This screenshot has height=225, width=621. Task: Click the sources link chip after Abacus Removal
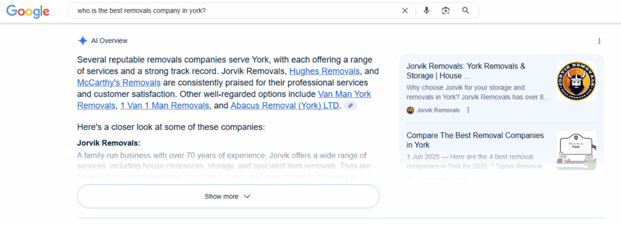351,106
